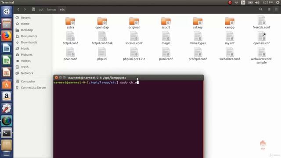This screenshot has height=158, width=281.
Task: Open the archive manager dock icon
Action: coord(7,145)
